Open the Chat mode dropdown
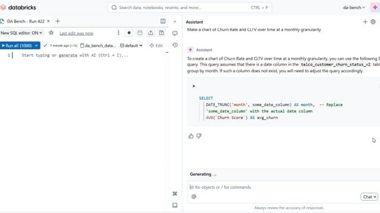The image size is (380, 213). 369,197
